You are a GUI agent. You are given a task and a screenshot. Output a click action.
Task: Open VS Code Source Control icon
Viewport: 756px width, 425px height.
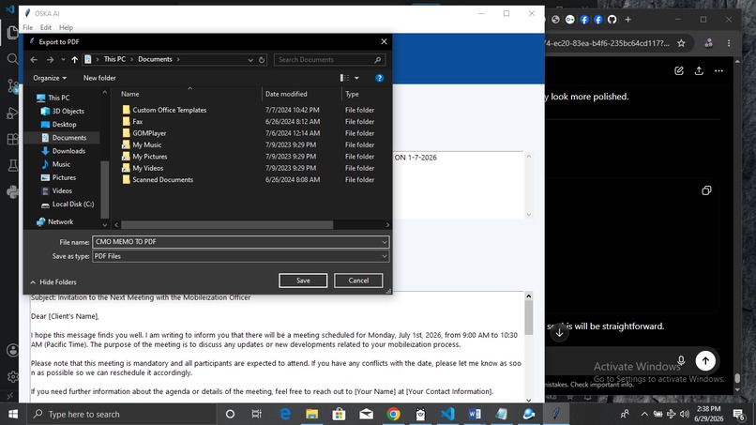point(12,86)
